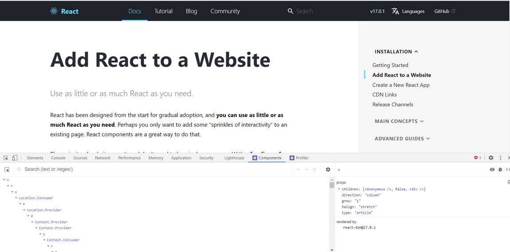Click the external-link icon beside GitHub
Screen dimensions: 510x252
pyautogui.click(x=453, y=11)
